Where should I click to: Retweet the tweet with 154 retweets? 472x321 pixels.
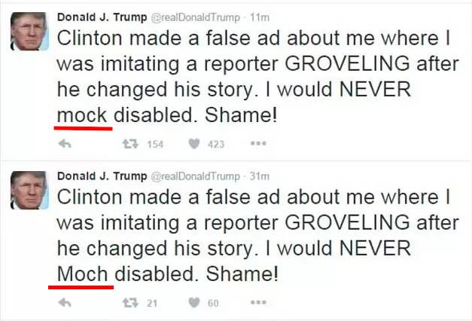pyautogui.click(x=130, y=144)
